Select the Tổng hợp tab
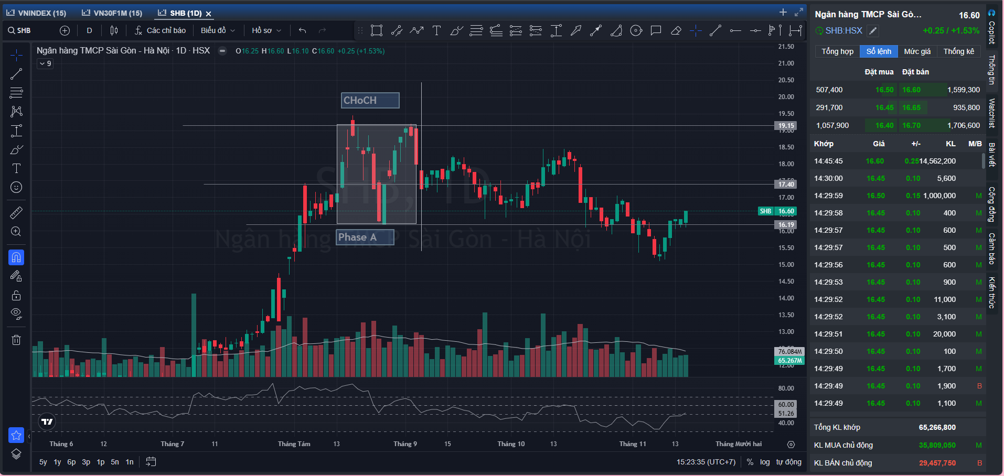1004x476 pixels. (x=837, y=51)
